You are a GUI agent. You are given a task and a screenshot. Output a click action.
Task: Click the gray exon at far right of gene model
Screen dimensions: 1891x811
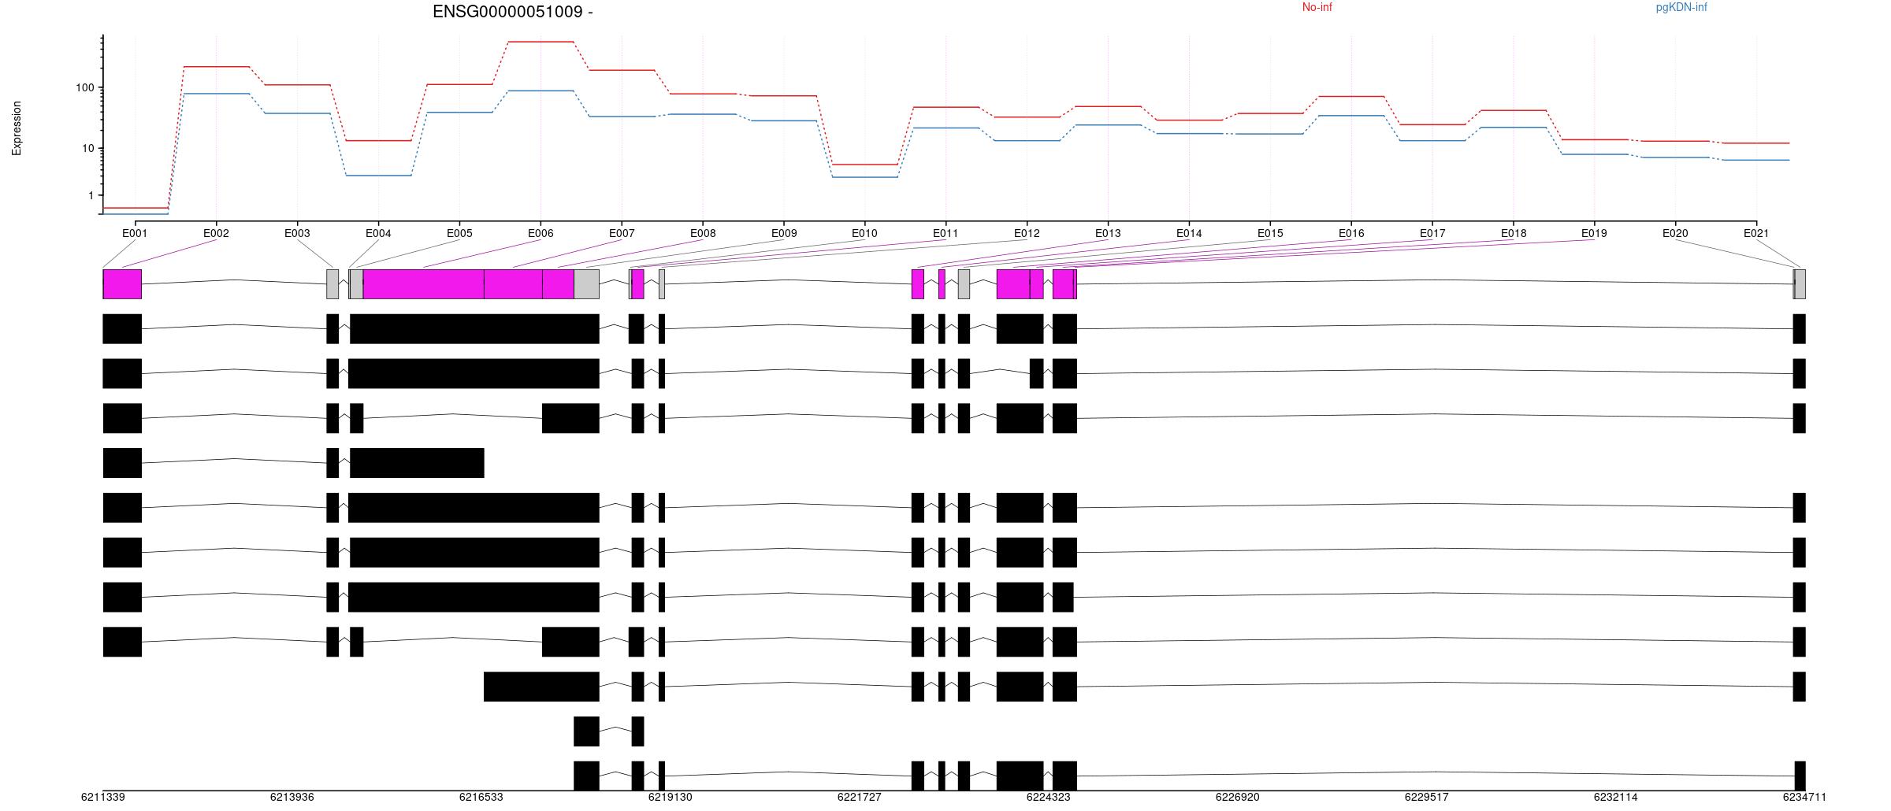point(1800,284)
